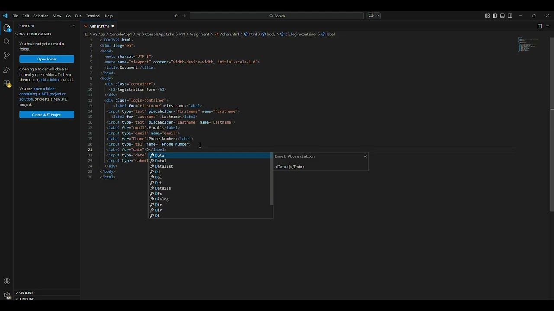This screenshot has height=311, width=554.
Task: Click the editor minimap preview
Action: pos(528,45)
